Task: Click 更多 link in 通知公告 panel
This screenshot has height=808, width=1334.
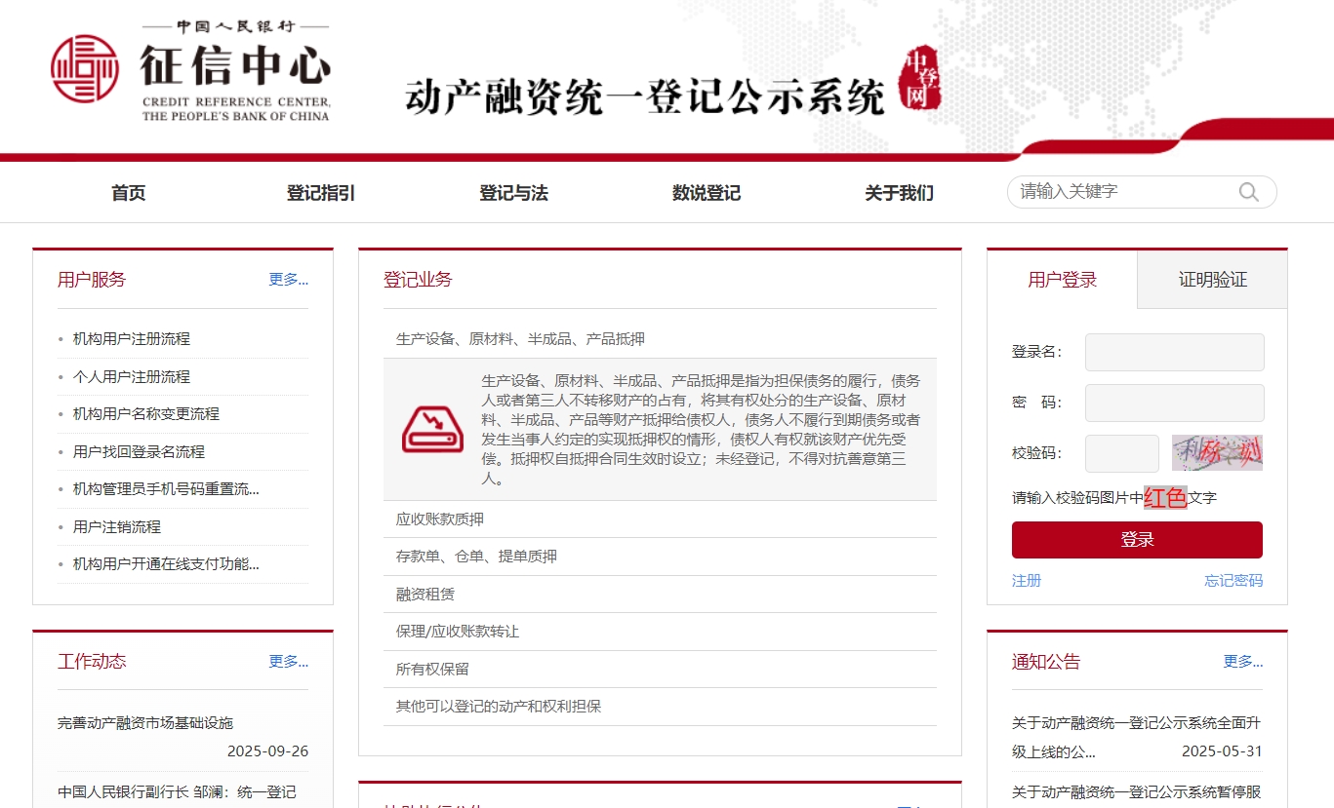Action: click(x=1243, y=661)
